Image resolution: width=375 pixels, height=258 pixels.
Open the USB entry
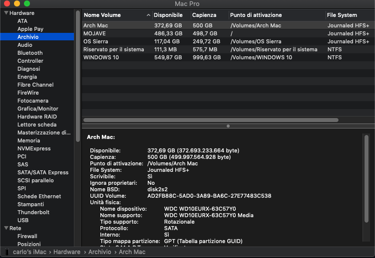23,220
